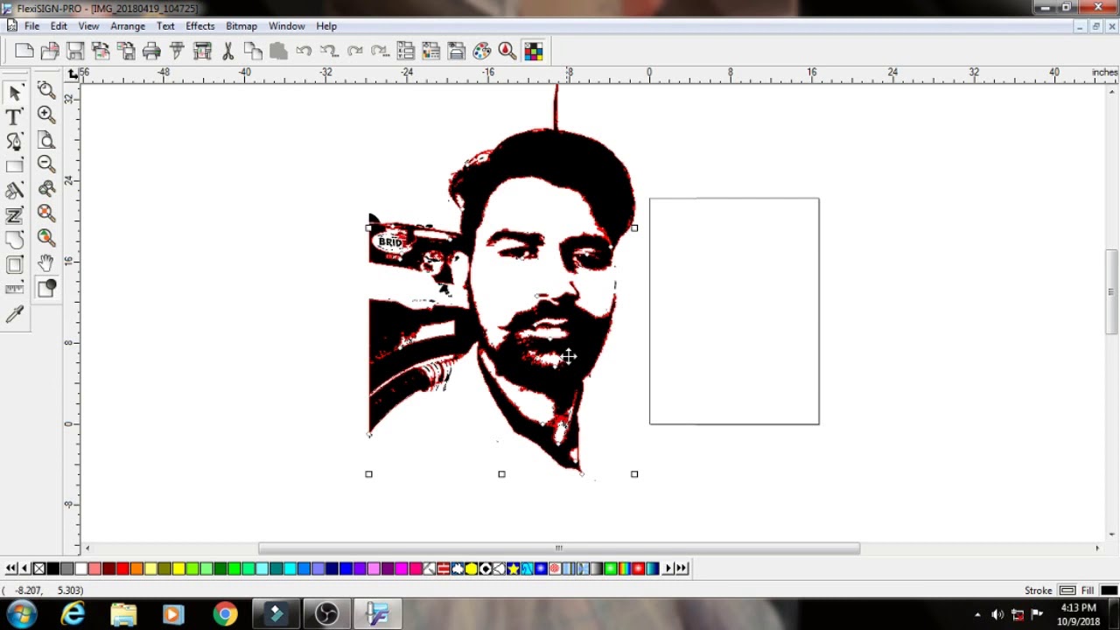Image resolution: width=1120 pixels, height=630 pixels.
Task: Choose the eyedropper tool
Action: tap(14, 315)
